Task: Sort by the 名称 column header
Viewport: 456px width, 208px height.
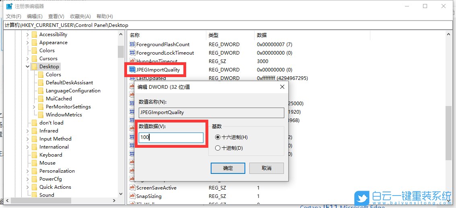Action: pyautogui.click(x=166, y=35)
